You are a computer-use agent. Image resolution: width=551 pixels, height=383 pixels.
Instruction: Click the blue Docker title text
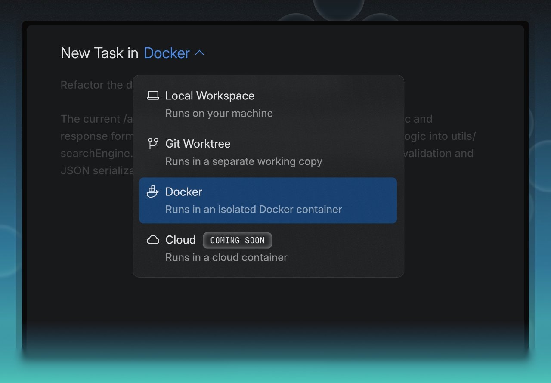tap(167, 53)
